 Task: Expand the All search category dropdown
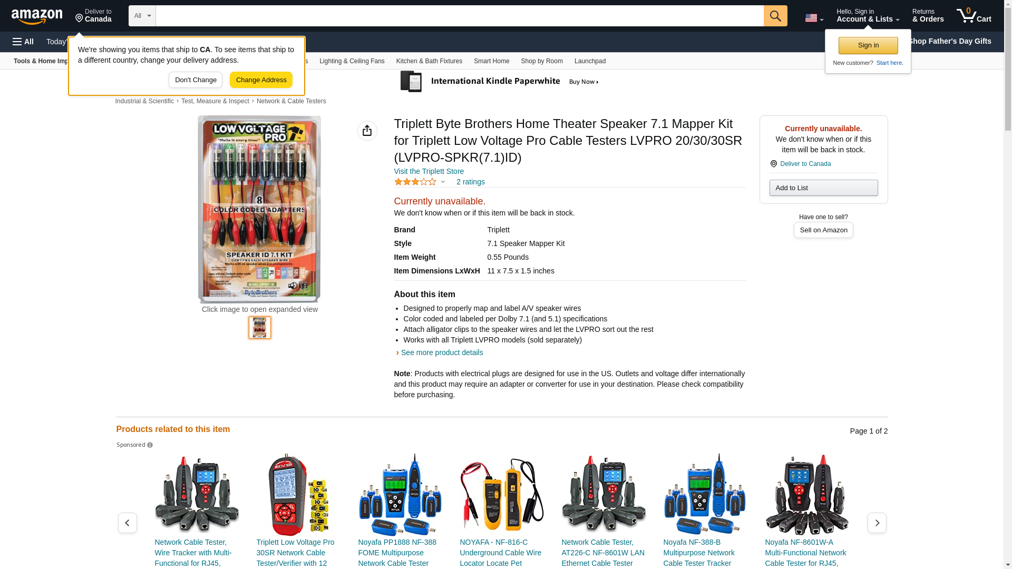tap(142, 16)
